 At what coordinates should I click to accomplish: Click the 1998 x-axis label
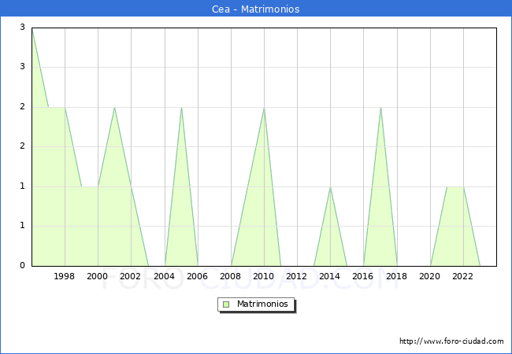click(65, 276)
